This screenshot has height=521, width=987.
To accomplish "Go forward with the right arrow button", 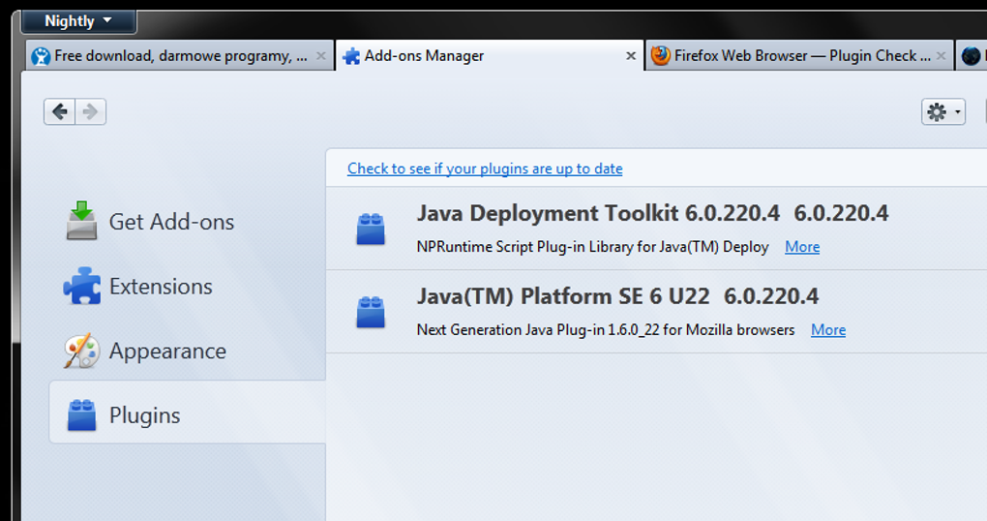I will point(91,112).
